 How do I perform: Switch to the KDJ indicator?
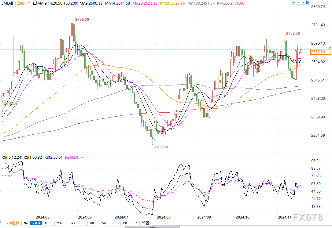click(x=92, y=223)
